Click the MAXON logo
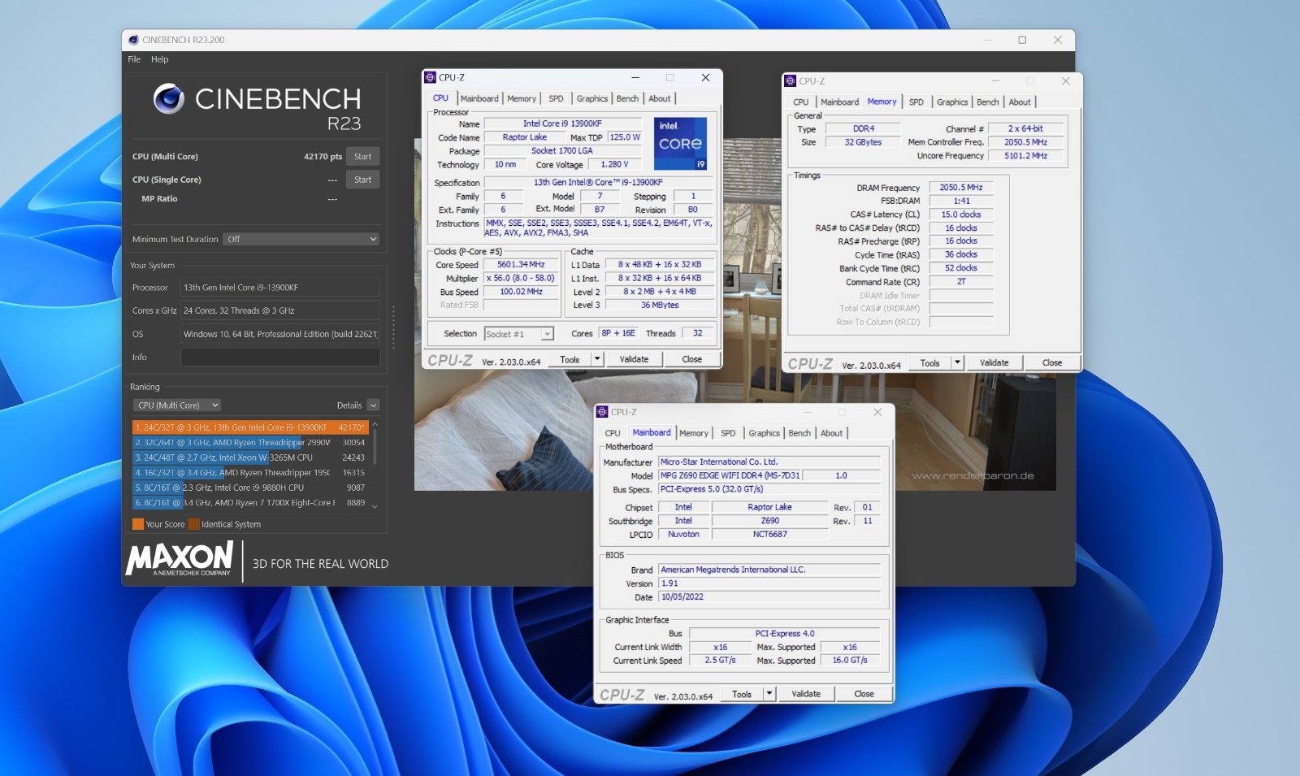Screen dimensions: 1300x776 pos(180,559)
